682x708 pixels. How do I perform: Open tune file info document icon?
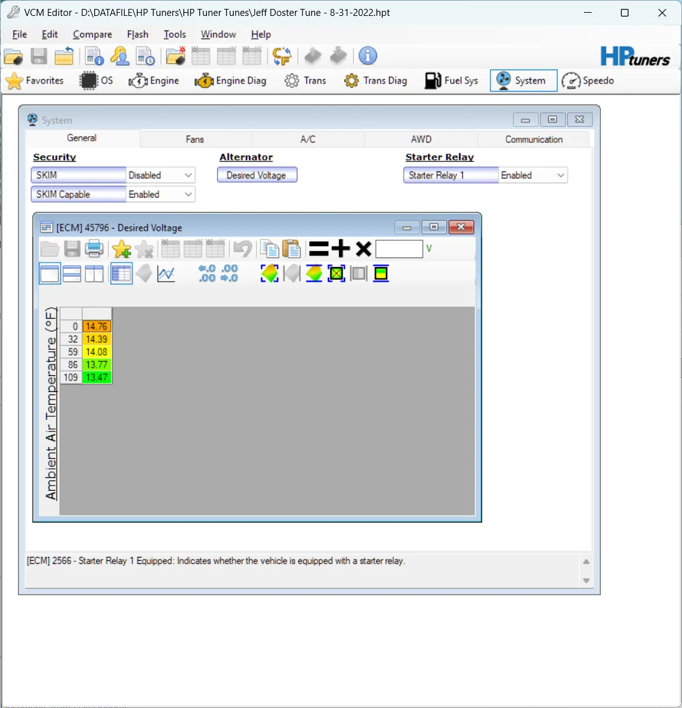coord(95,57)
